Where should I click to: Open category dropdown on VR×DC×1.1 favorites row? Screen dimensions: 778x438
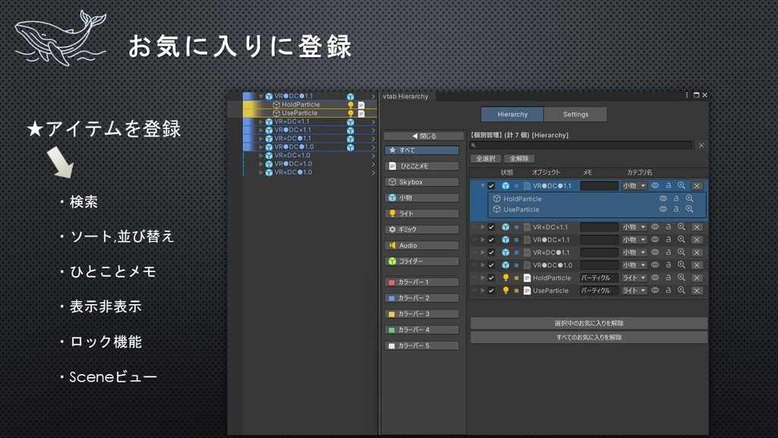pos(634,227)
